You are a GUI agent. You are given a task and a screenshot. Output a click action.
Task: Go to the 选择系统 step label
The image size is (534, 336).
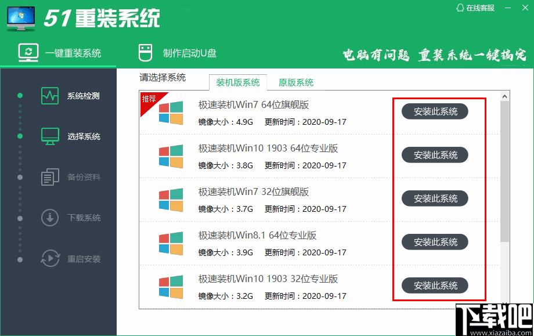84,136
